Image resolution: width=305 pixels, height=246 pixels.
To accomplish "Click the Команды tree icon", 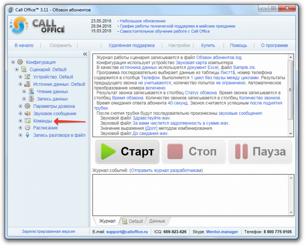I will coord(28,121).
